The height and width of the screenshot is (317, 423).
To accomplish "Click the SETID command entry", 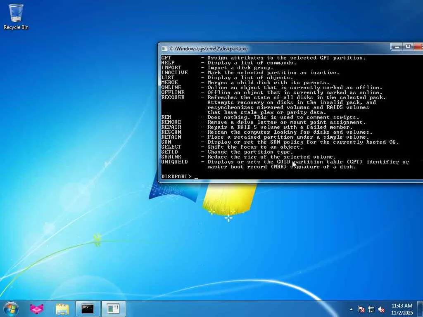I will pyautogui.click(x=227, y=152).
